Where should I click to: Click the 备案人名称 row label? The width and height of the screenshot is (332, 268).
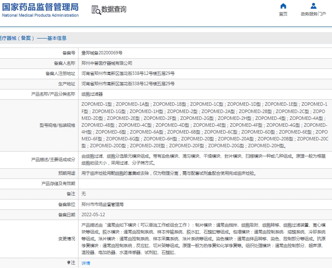[65, 63]
